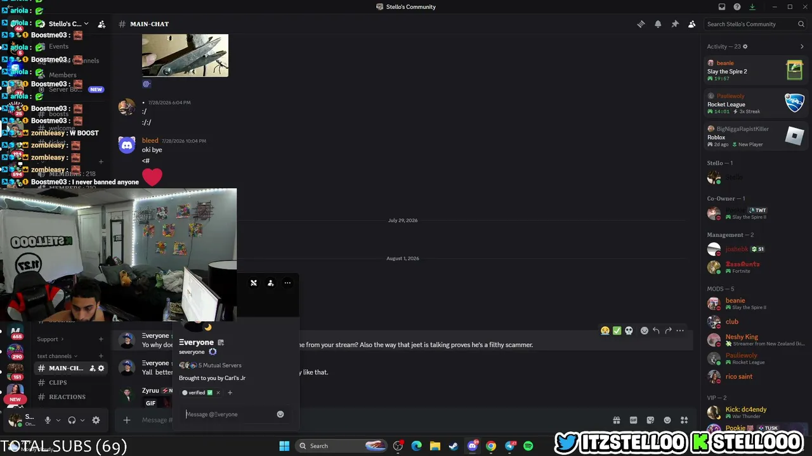Open microphone input options arrow
The image size is (812, 456).
(x=58, y=420)
